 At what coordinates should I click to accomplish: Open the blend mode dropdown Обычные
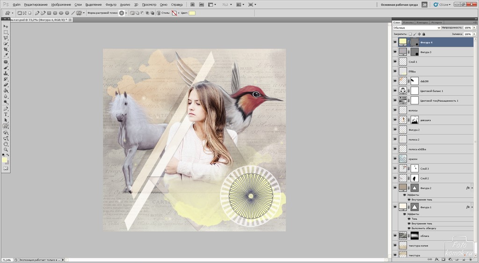(x=416, y=28)
